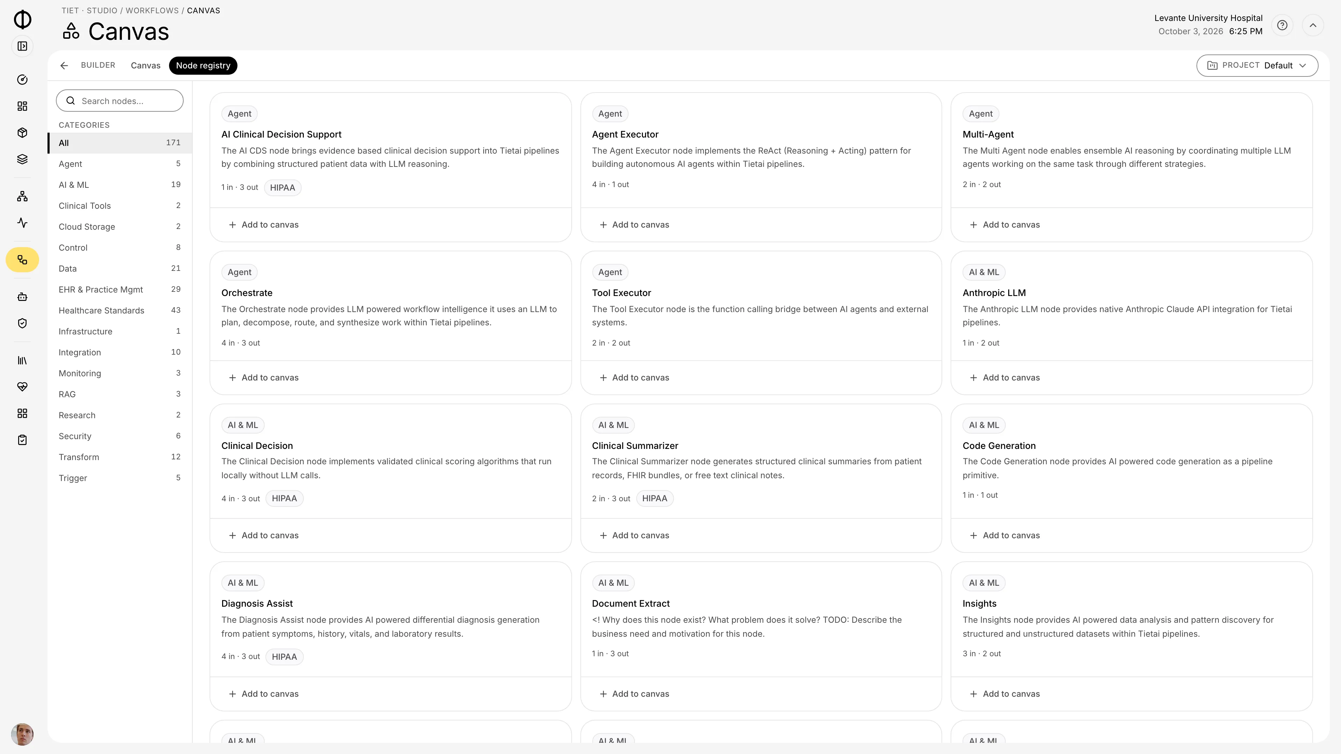Screen dimensions: 1341x754
Task: Open the activity pulse sidebar icon
Action: (x=22, y=223)
